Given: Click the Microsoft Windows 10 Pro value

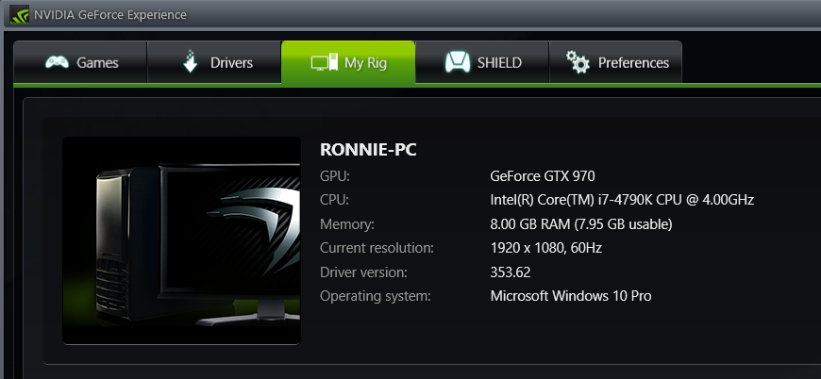Looking at the screenshot, I should click(x=571, y=296).
